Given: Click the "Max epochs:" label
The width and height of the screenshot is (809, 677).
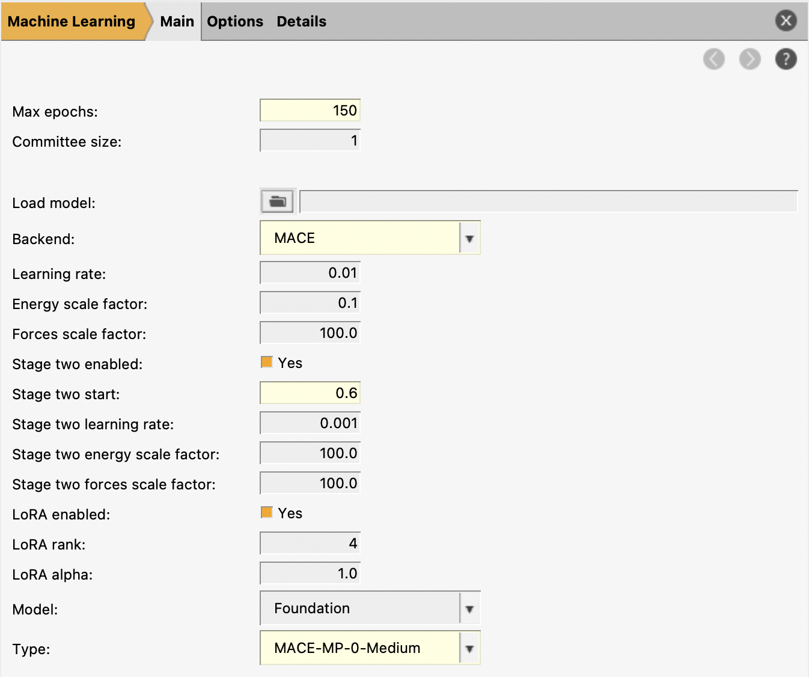Looking at the screenshot, I should [55, 112].
